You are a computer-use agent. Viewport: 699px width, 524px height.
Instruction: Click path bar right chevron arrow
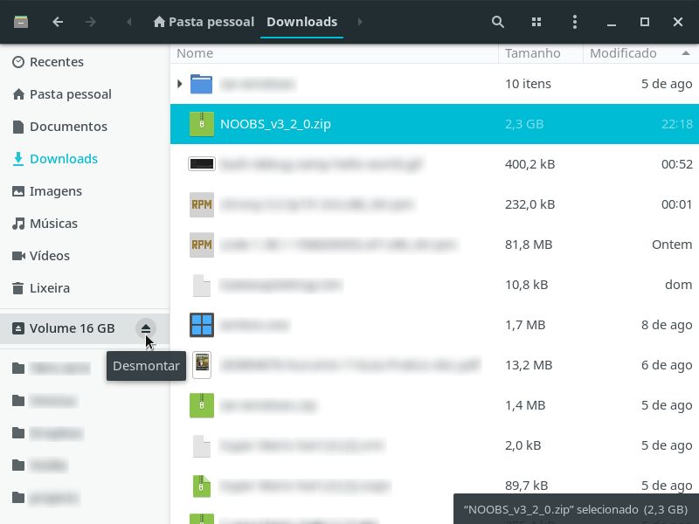(360, 22)
